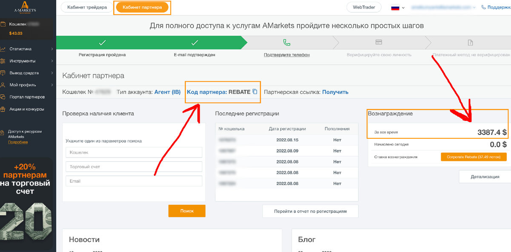Click the AMarkets logo
This screenshot has height=252, width=511.
pyautogui.click(x=25, y=7)
